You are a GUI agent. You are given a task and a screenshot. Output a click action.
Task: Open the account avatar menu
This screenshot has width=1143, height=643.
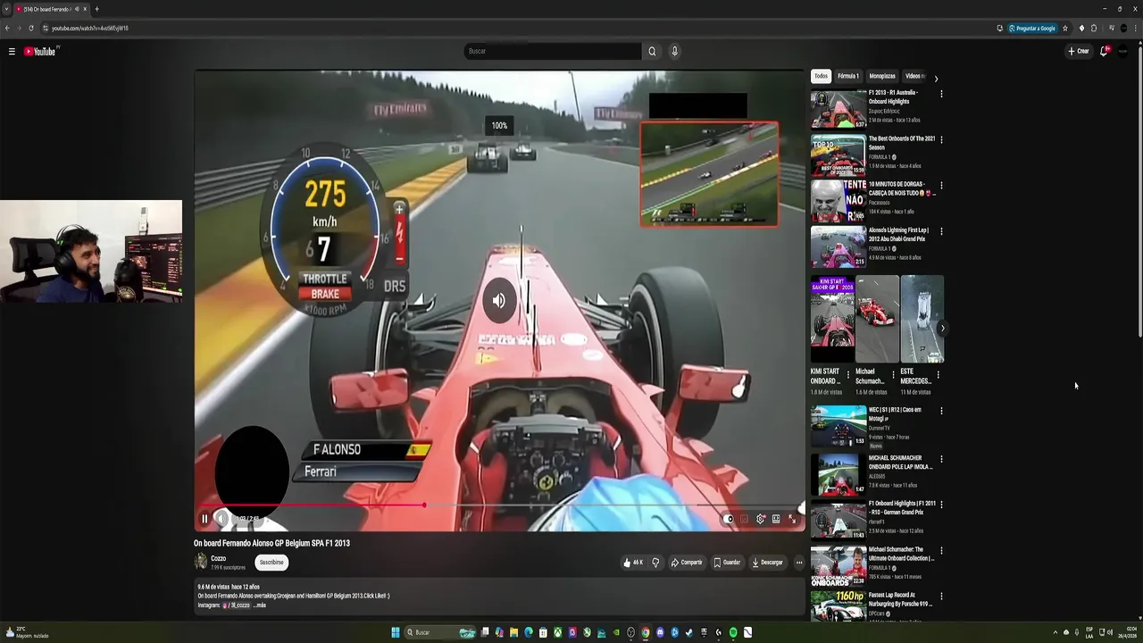[x=1123, y=51]
